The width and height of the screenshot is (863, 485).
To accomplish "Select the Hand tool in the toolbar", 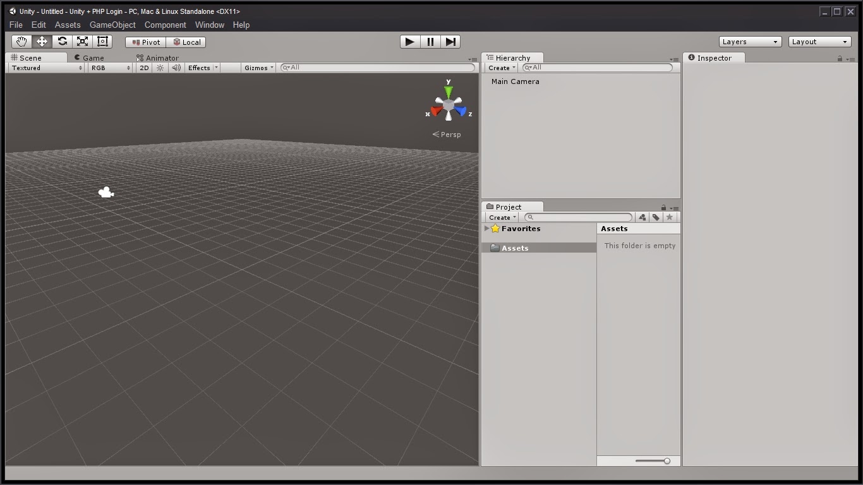I will tap(21, 41).
